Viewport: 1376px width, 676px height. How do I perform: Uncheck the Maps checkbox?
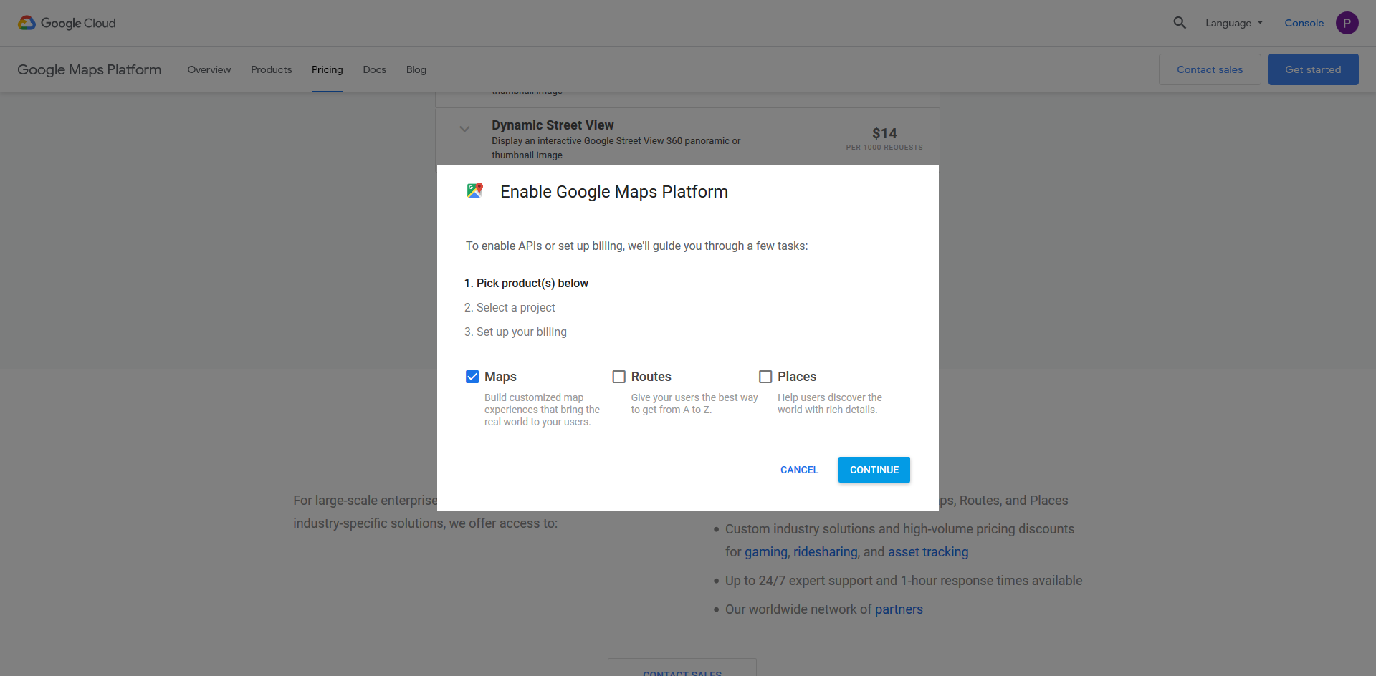472,377
